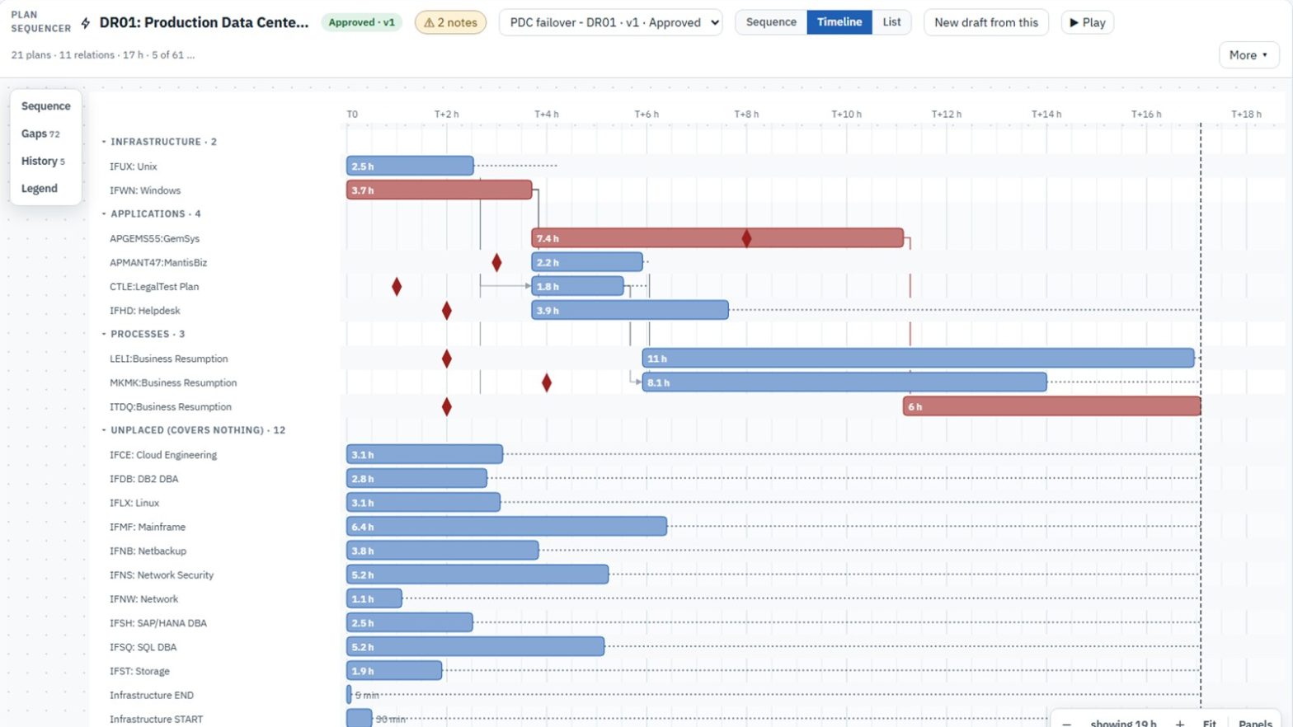1293x727 pixels.
Task: Click the red diamond marker in the ITDQ row
Action: [x=447, y=406]
